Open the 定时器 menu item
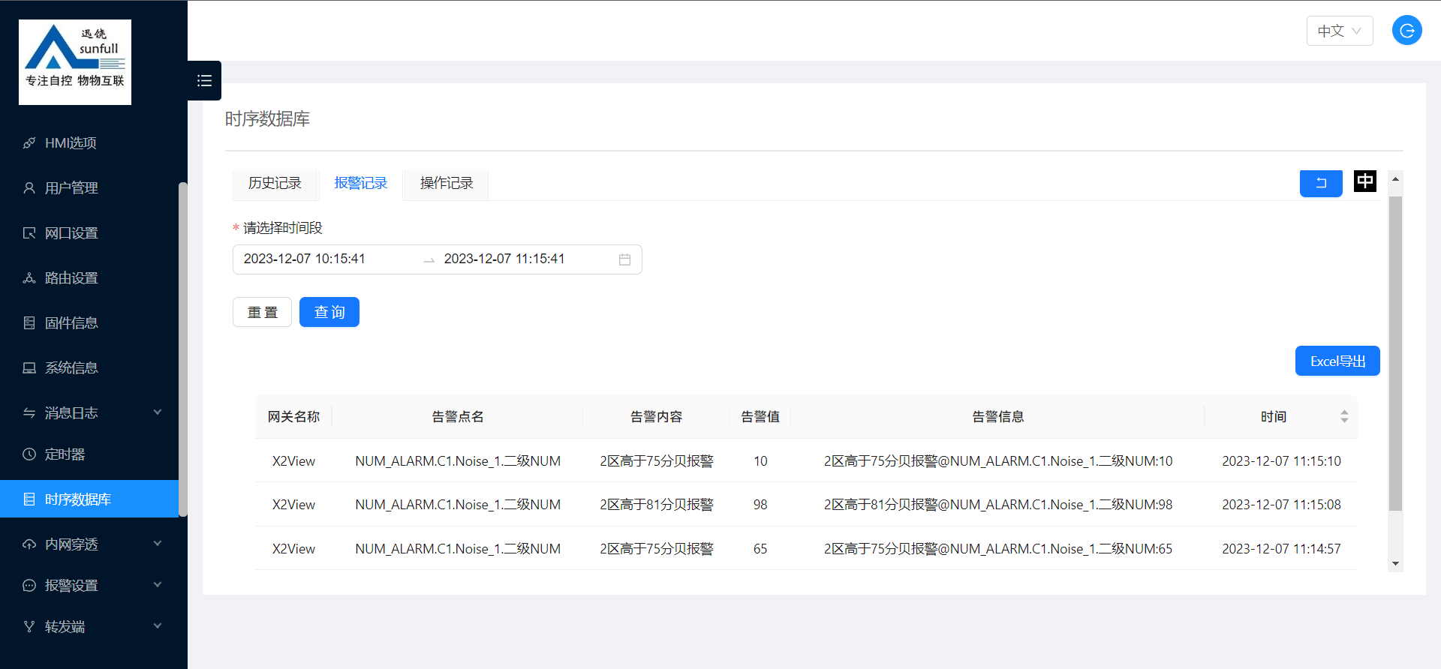Screen dimensions: 1441x669 click(89, 454)
